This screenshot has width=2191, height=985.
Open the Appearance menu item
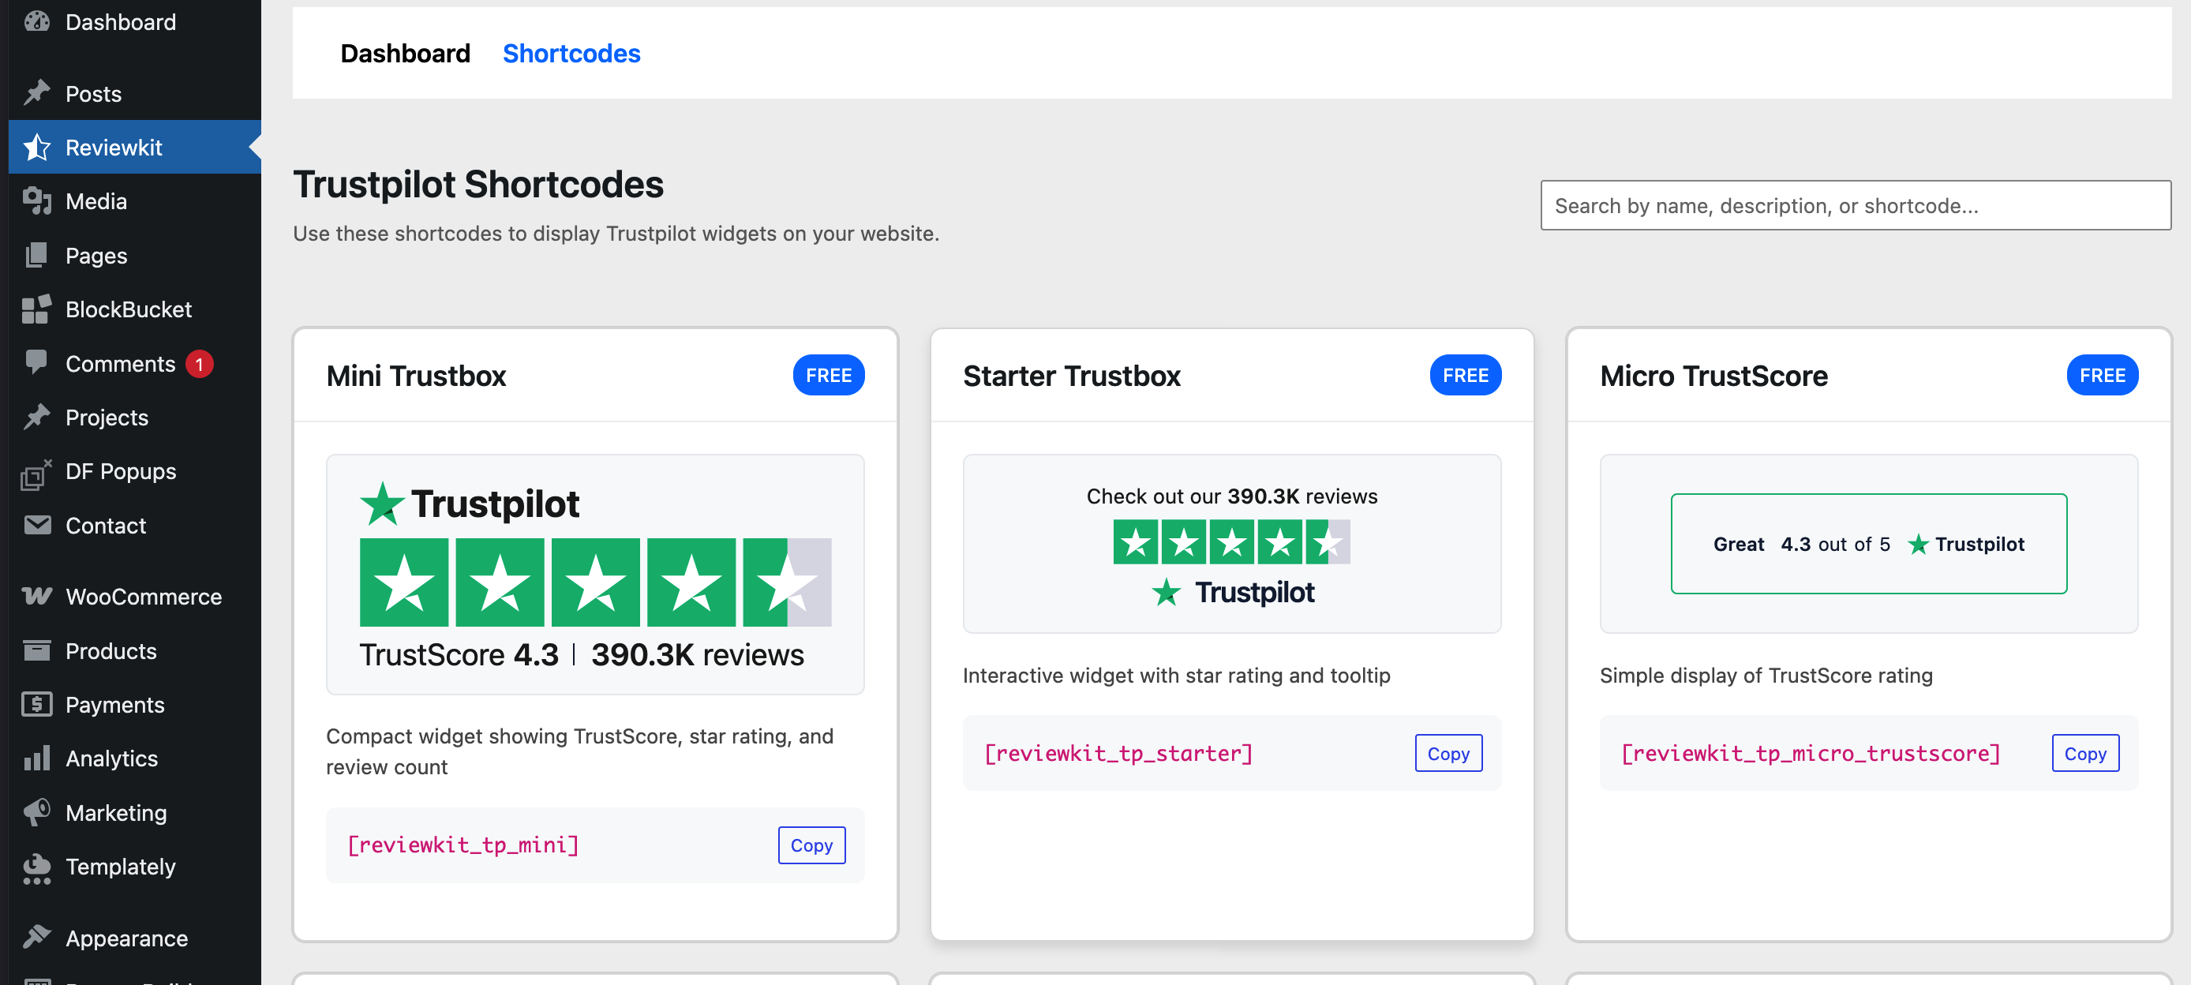pyautogui.click(x=127, y=938)
